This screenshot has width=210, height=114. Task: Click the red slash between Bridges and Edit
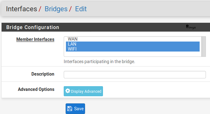pos(70,9)
